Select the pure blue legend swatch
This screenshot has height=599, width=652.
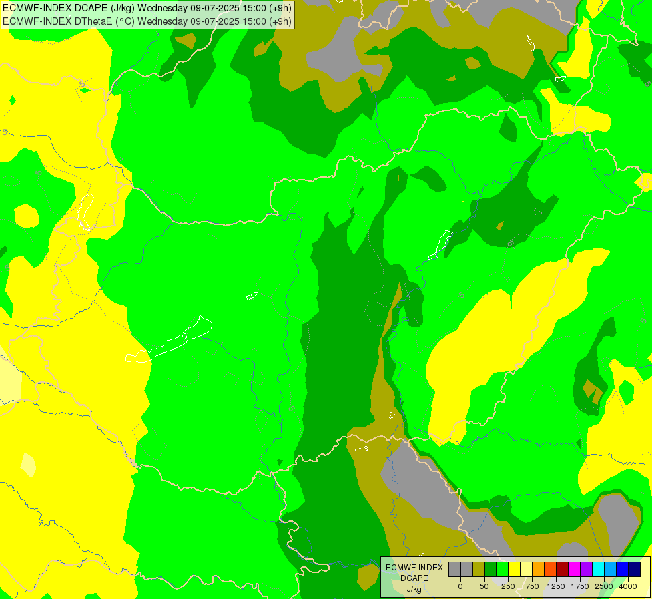click(623, 569)
